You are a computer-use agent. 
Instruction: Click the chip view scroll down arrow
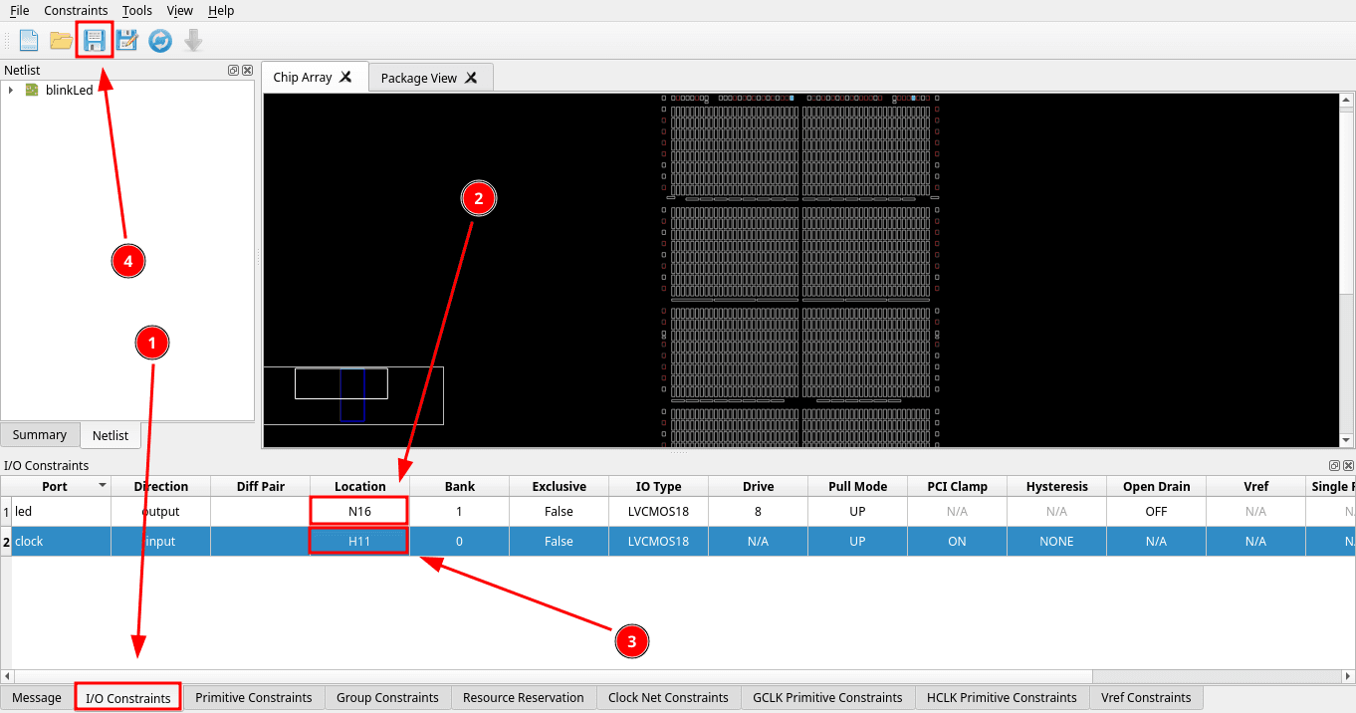(x=1347, y=440)
